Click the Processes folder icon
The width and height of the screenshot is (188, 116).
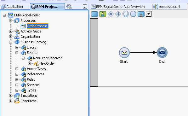pos(17,20)
